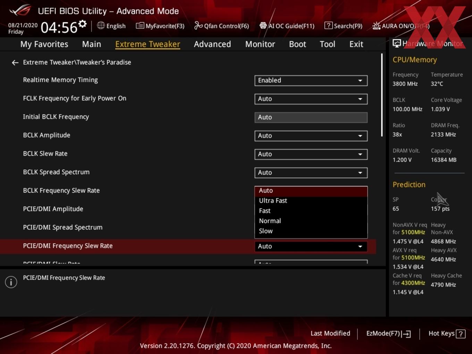
Task: Select the Extreme Tweaker tab
Action: click(x=147, y=44)
